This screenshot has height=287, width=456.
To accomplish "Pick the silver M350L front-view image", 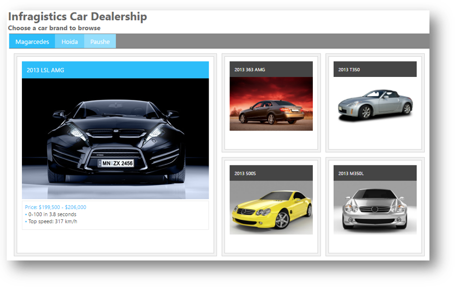I will click(375, 208).
